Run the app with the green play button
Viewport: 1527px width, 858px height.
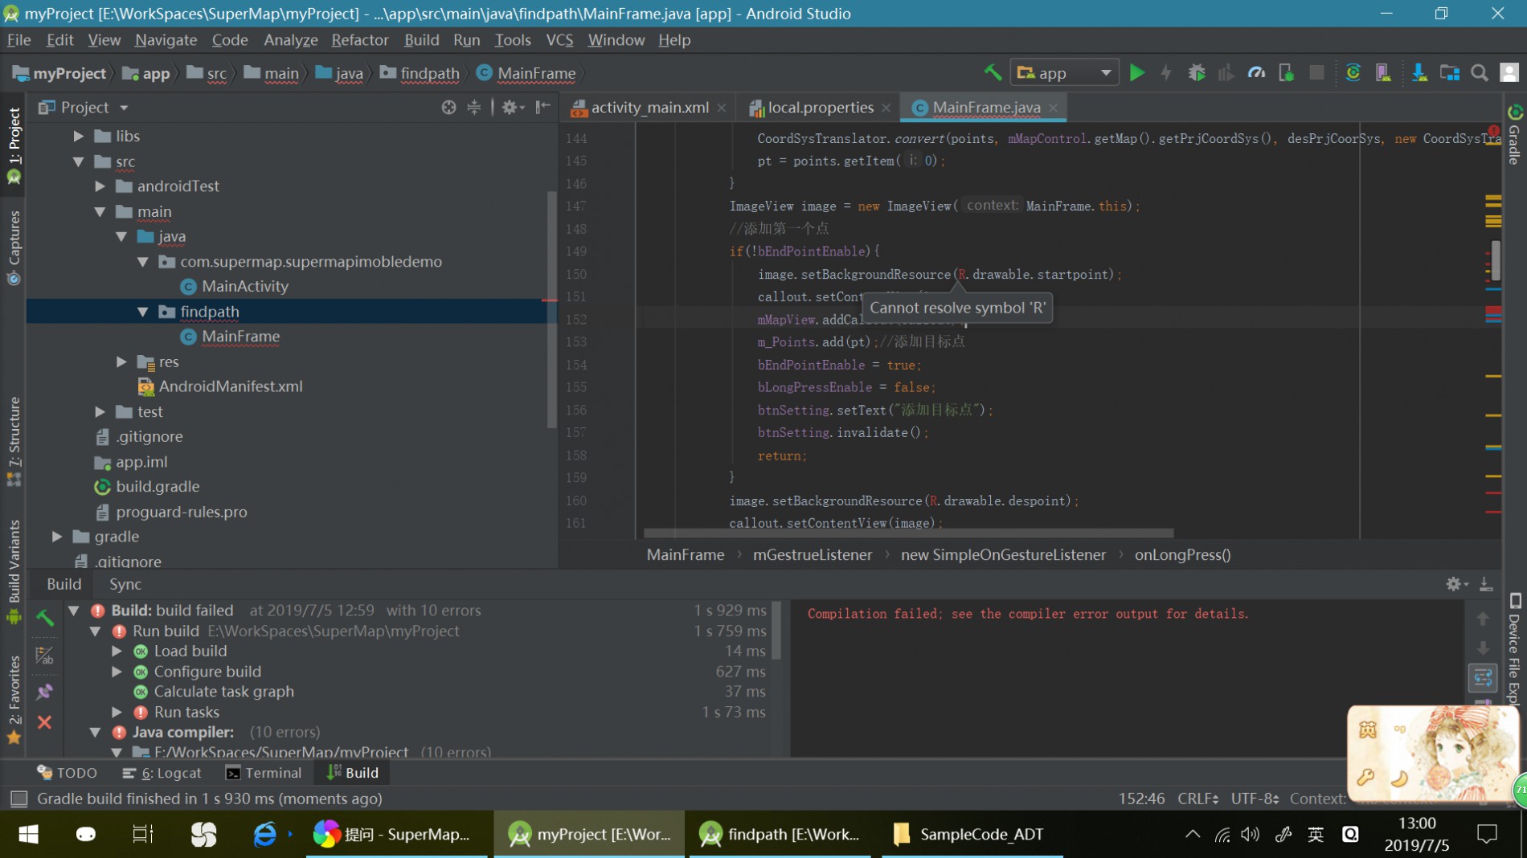(1136, 73)
